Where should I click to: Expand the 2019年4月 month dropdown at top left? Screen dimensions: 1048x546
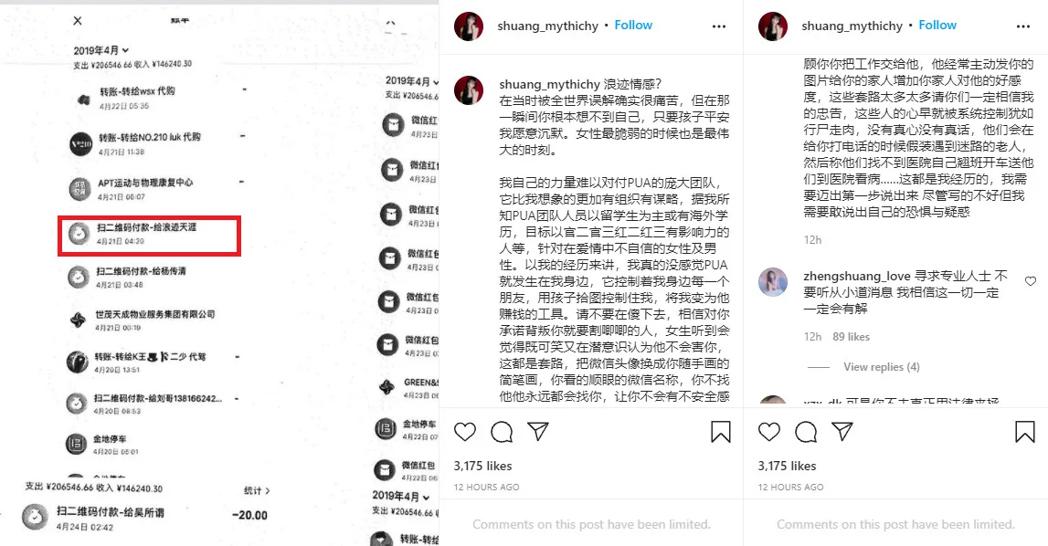[x=101, y=50]
